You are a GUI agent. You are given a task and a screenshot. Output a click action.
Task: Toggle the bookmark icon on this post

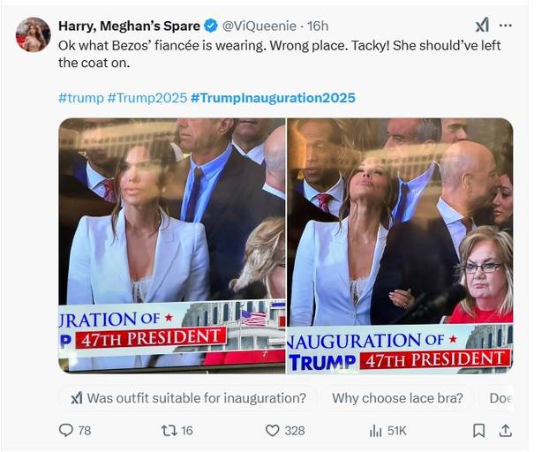(x=478, y=431)
